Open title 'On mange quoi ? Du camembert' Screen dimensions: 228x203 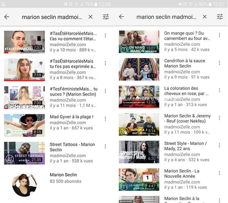pos(187,36)
